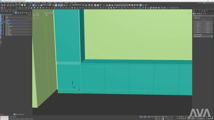Open the Scene Explorer Display menu
The image size is (214, 120).
[x=6, y=11]
